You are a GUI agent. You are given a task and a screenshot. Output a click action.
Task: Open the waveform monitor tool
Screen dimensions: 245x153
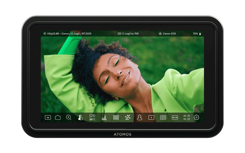pos(48,117)
